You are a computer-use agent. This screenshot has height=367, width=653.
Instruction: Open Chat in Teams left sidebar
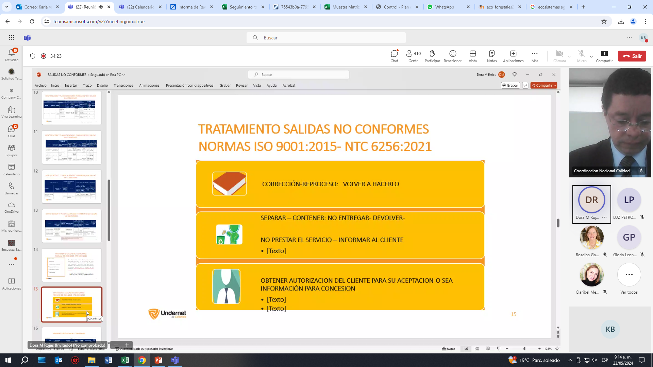12,131
